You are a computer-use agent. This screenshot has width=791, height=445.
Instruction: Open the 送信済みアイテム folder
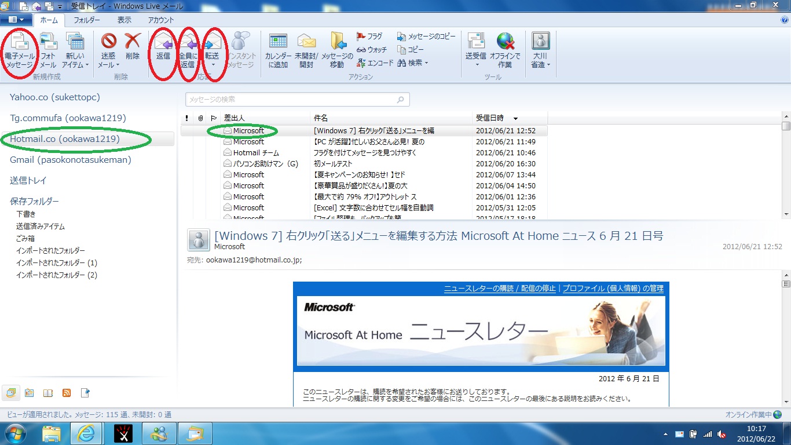(41, 227)
